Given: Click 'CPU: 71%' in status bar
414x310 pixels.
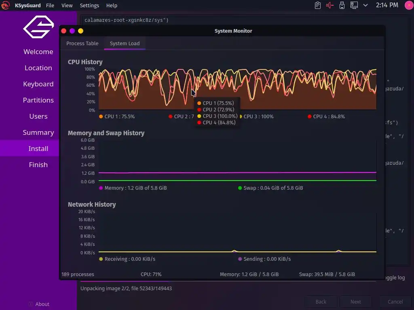Looking at the screenshot, I should point(151,274).
